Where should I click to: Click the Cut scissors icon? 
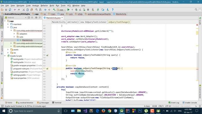click(x=24, y=10)
